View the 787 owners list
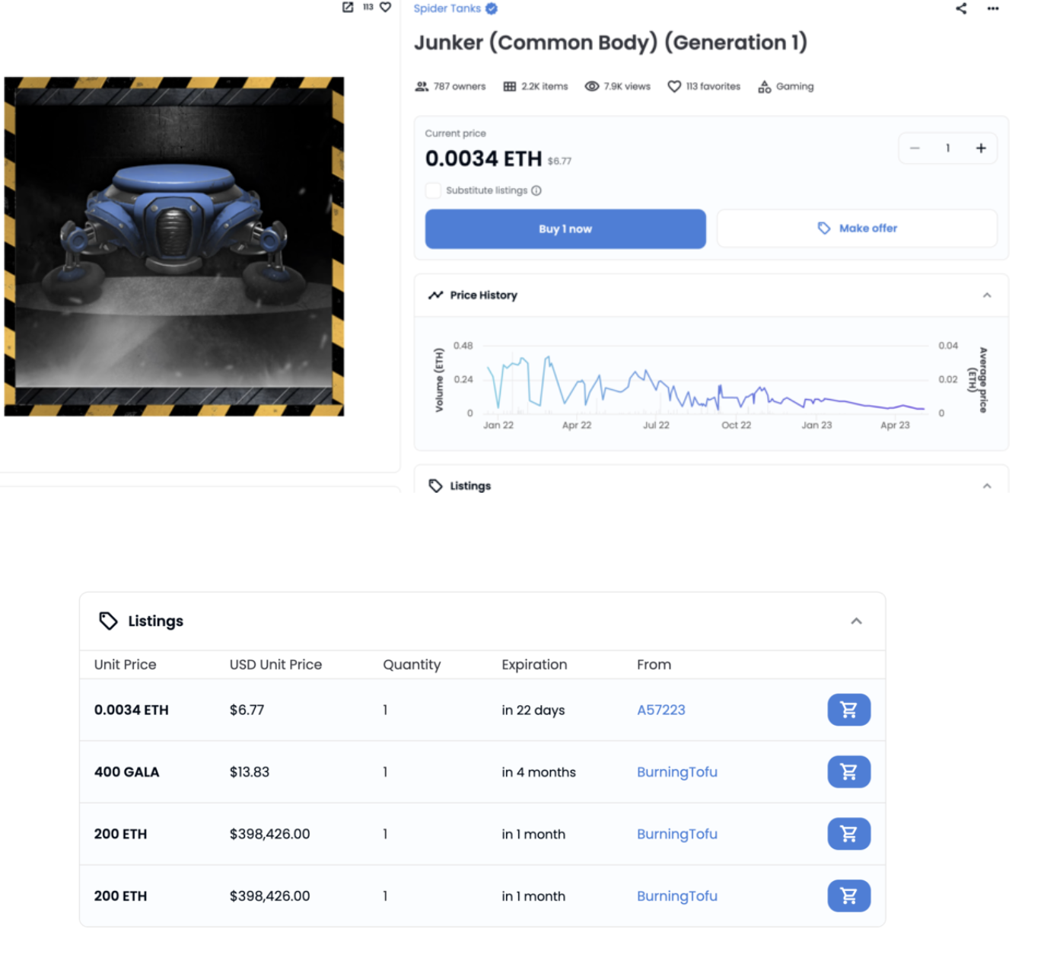Image resolution: width=1044 pixels, height=961 pixels. pos(459,87)
